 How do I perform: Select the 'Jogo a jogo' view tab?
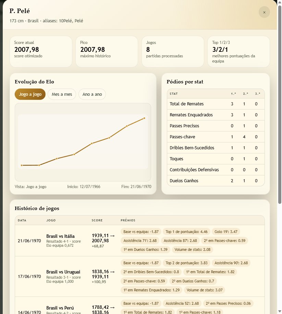[30, 94]
